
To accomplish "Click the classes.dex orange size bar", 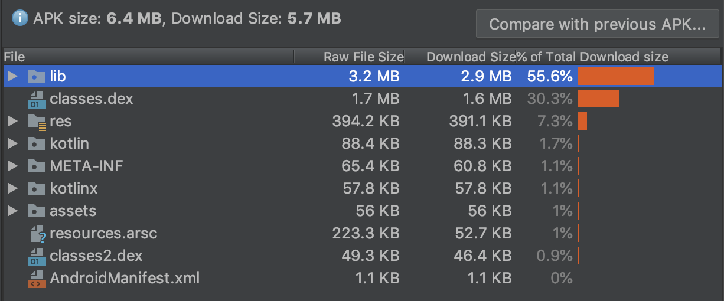I will (598, 99).
